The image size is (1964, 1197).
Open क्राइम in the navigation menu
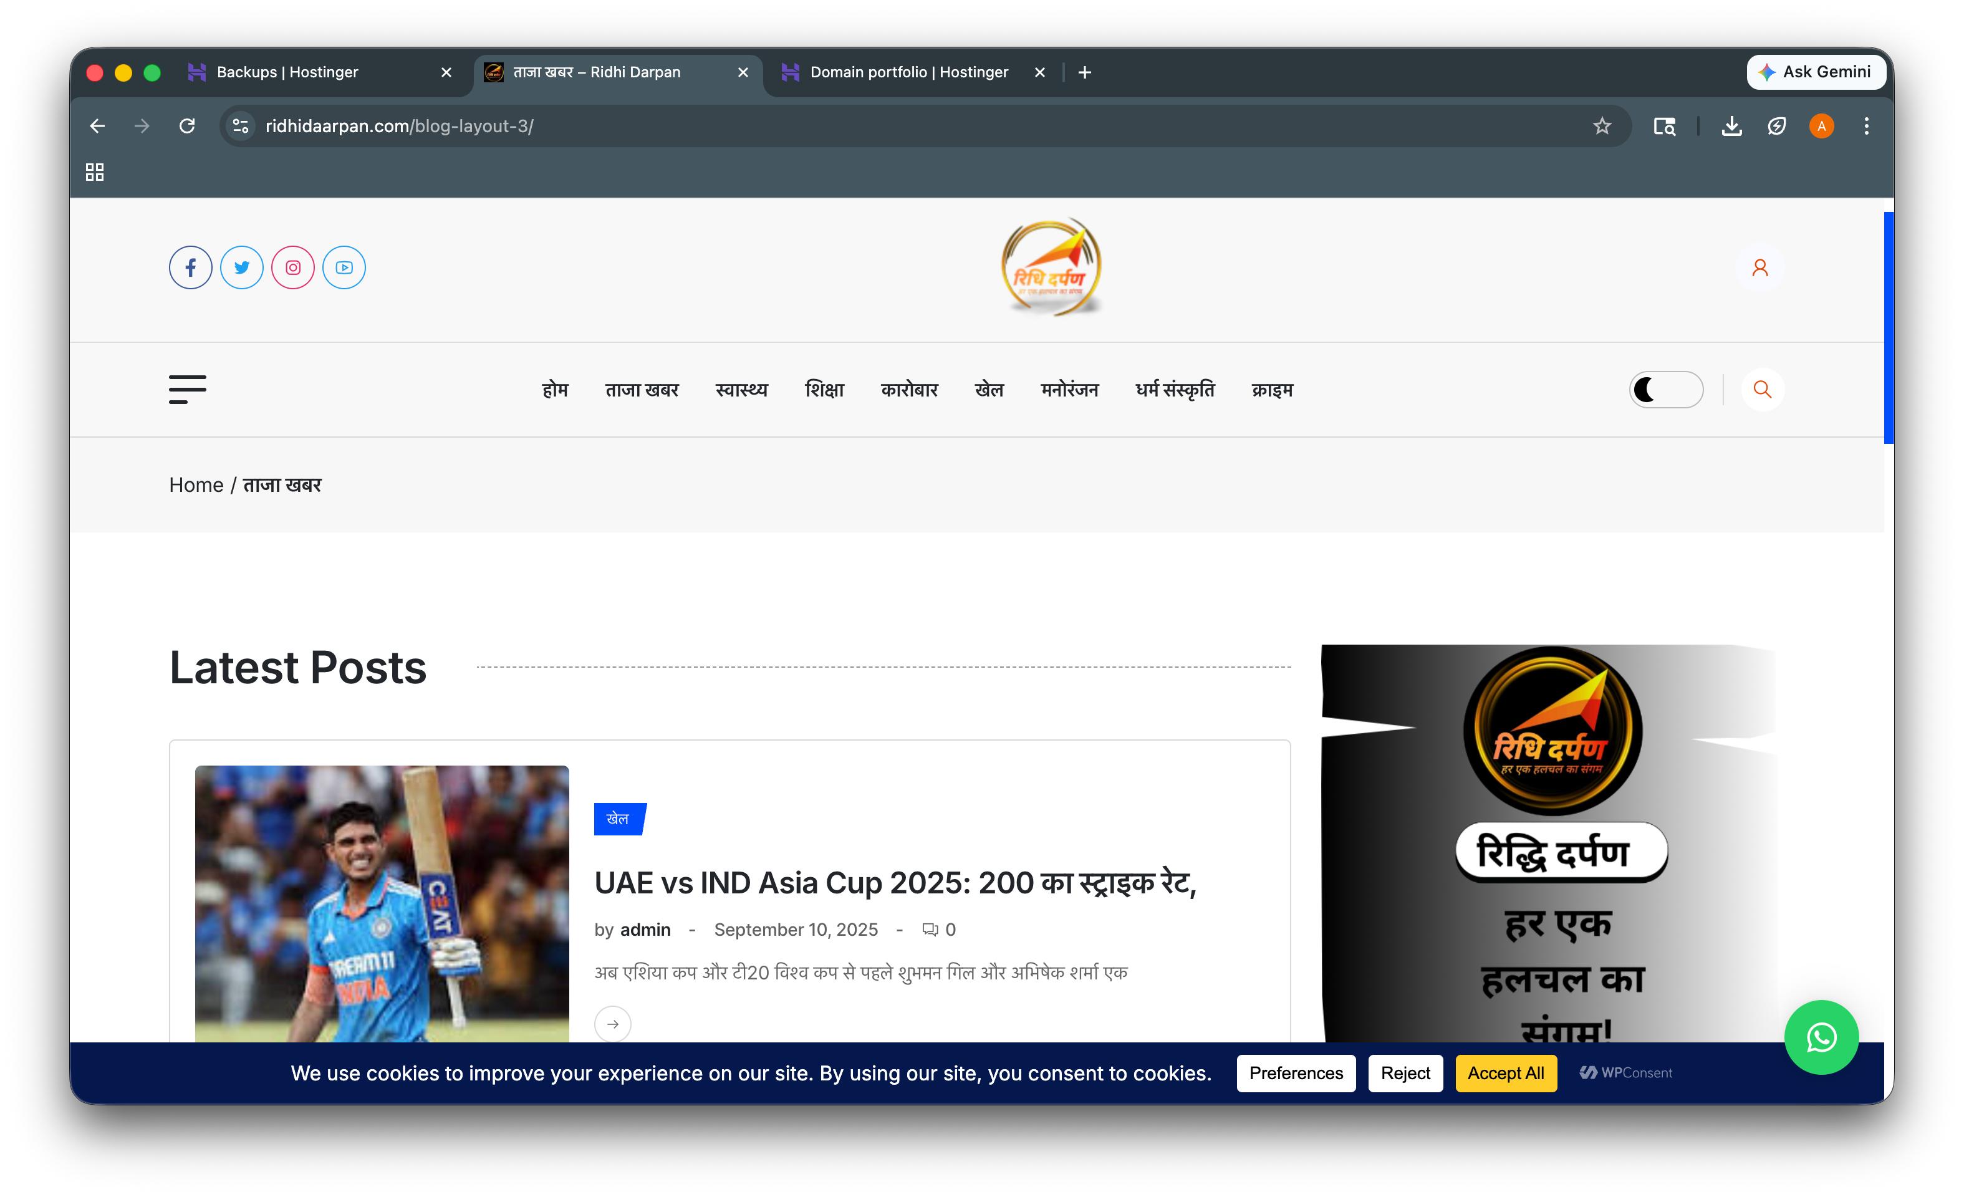tap(1272, 390)
